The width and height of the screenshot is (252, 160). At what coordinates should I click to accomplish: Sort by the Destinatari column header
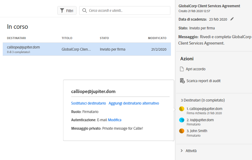tap(16, 38)
